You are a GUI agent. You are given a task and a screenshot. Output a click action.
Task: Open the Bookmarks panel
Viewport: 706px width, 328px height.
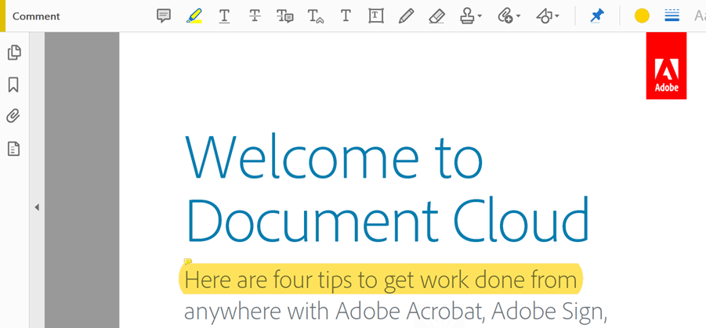13,85
